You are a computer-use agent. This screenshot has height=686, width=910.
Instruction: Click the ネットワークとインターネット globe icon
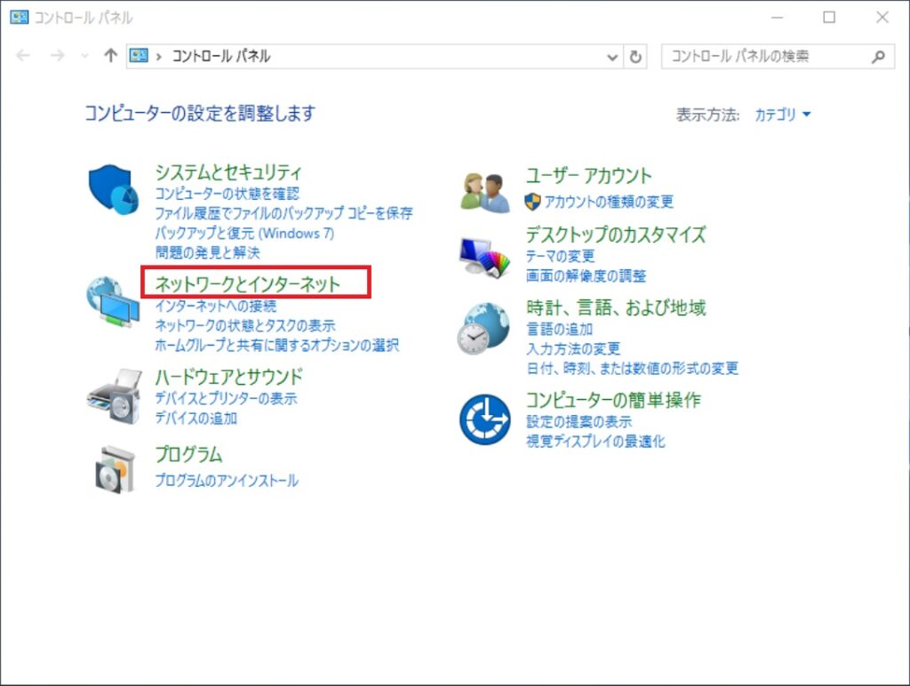pyautogui.click(x=112, y=302)
